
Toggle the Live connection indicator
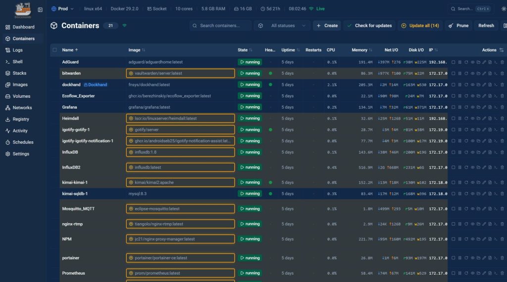pos(317,9)
